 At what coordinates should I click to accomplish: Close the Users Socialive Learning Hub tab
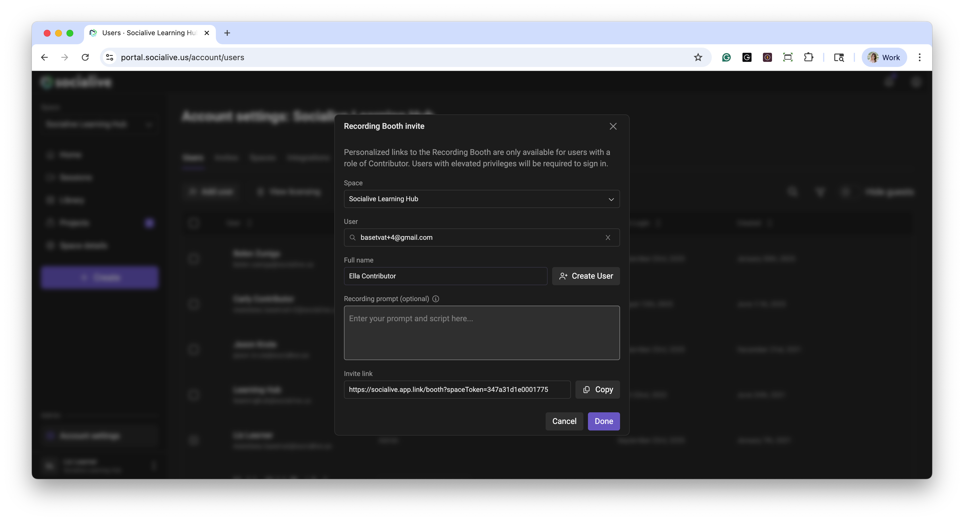click(x=206, y=33)
